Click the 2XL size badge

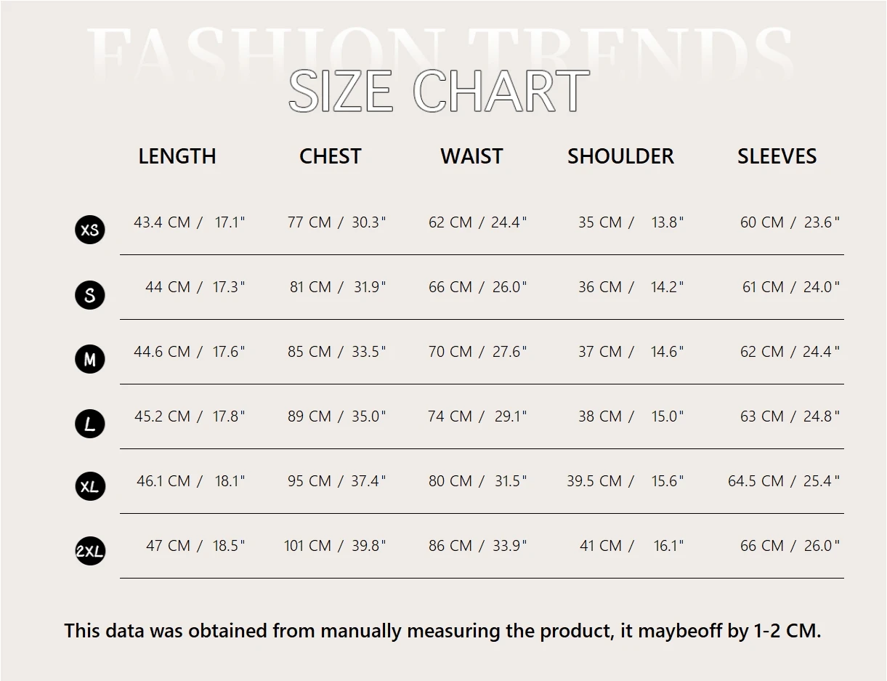(90, 551)
